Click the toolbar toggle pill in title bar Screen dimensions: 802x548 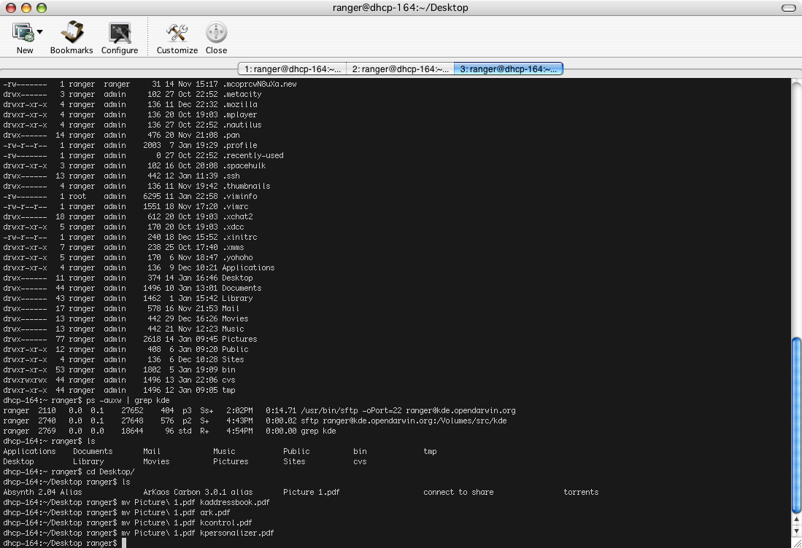788,8
